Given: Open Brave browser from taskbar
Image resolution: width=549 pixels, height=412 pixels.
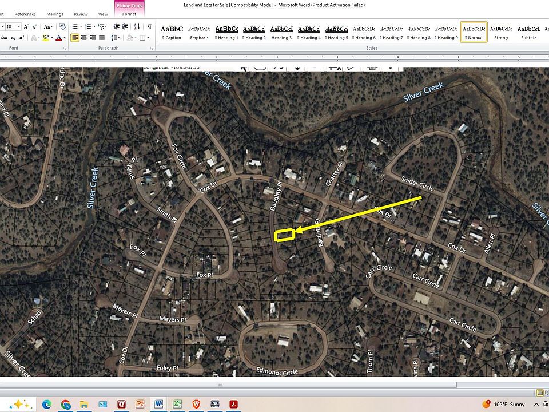Looking at the screenshot, I should point(196,405).
